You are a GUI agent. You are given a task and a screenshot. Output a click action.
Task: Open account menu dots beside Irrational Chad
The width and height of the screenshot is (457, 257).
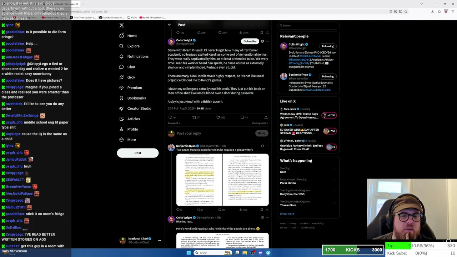pos(160,241)
